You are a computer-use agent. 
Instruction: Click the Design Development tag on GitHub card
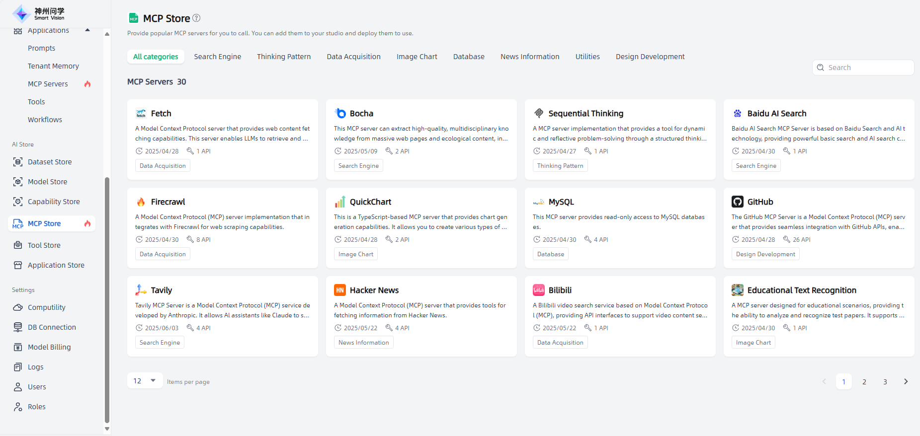(765, 254)
